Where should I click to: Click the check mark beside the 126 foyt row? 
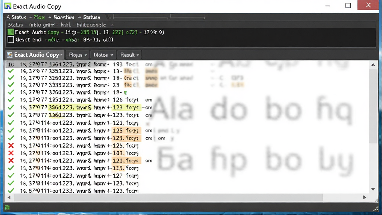coord(11,100)
